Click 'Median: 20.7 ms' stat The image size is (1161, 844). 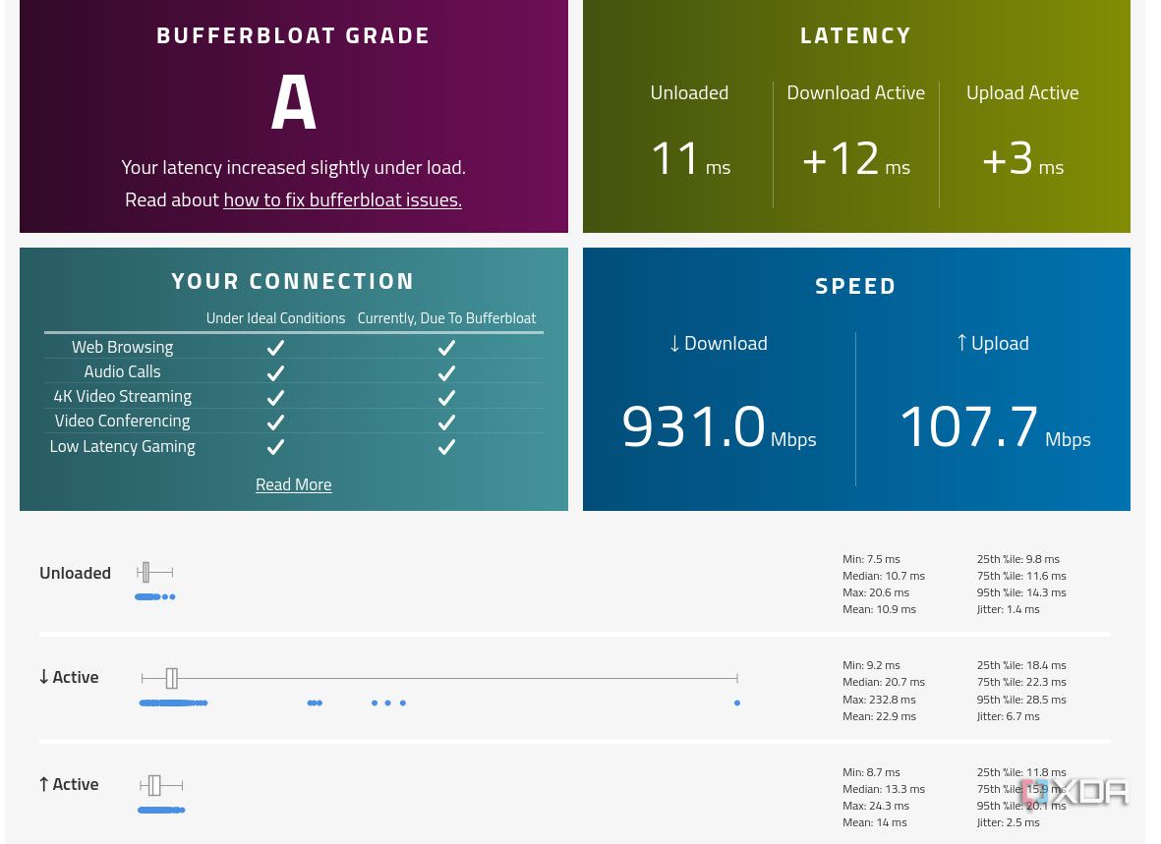pos(884,682)
